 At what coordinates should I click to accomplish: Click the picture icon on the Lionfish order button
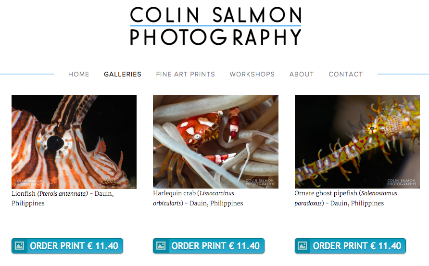tap(19, 246)
